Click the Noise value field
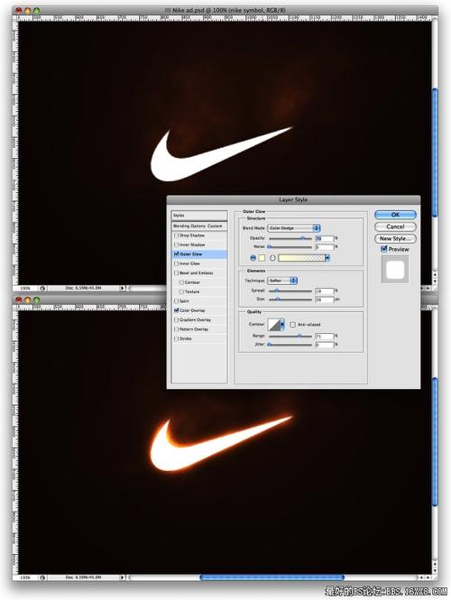This screenshot has width=451, height=600. pos(325,247)
